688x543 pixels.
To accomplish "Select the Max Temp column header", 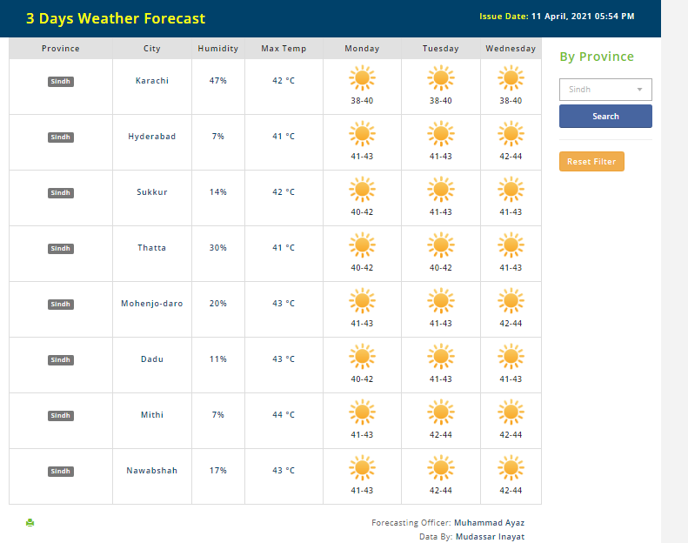I will [284, 49].
